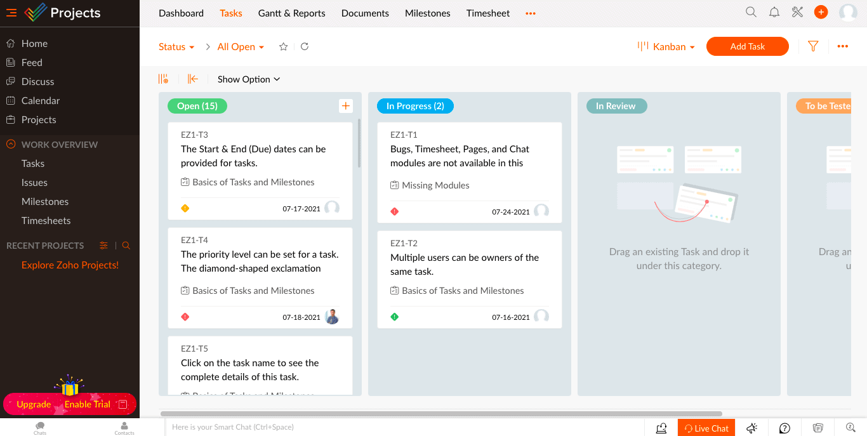
Task: Open the Contacts panel
Action: [124, 428]
